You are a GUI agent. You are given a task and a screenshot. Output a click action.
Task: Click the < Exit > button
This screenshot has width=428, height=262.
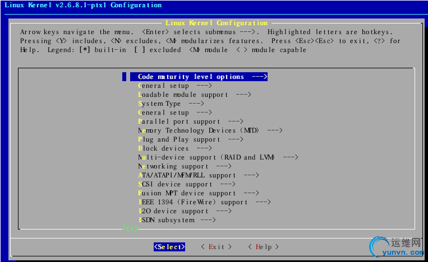(217, 247)
